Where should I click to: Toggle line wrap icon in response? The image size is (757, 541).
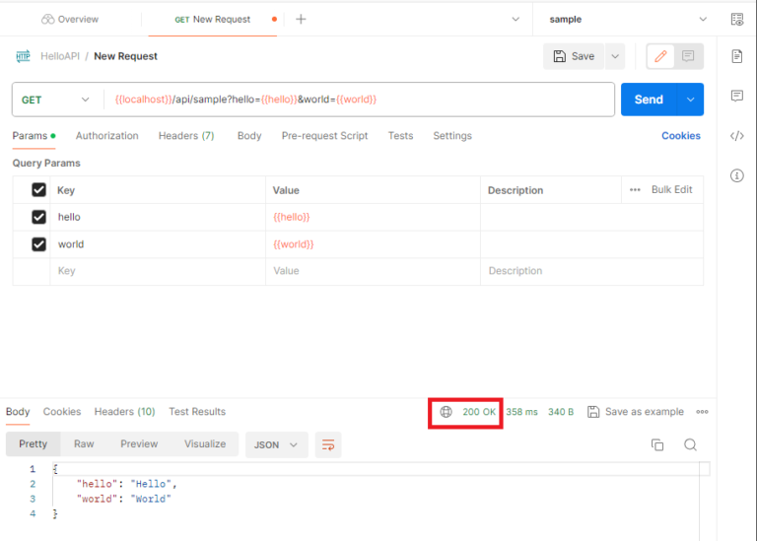click(x=328, y=445)
